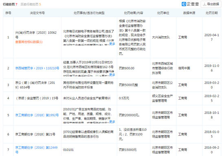
Task: Select document number (京顺)安监管罚(2019)15号
Action: (37, 98)
